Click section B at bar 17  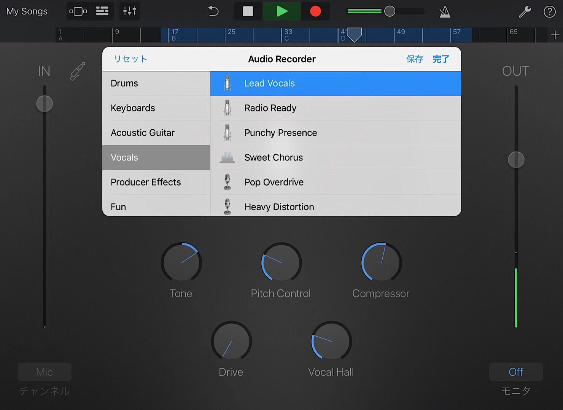tap(174, 35)
